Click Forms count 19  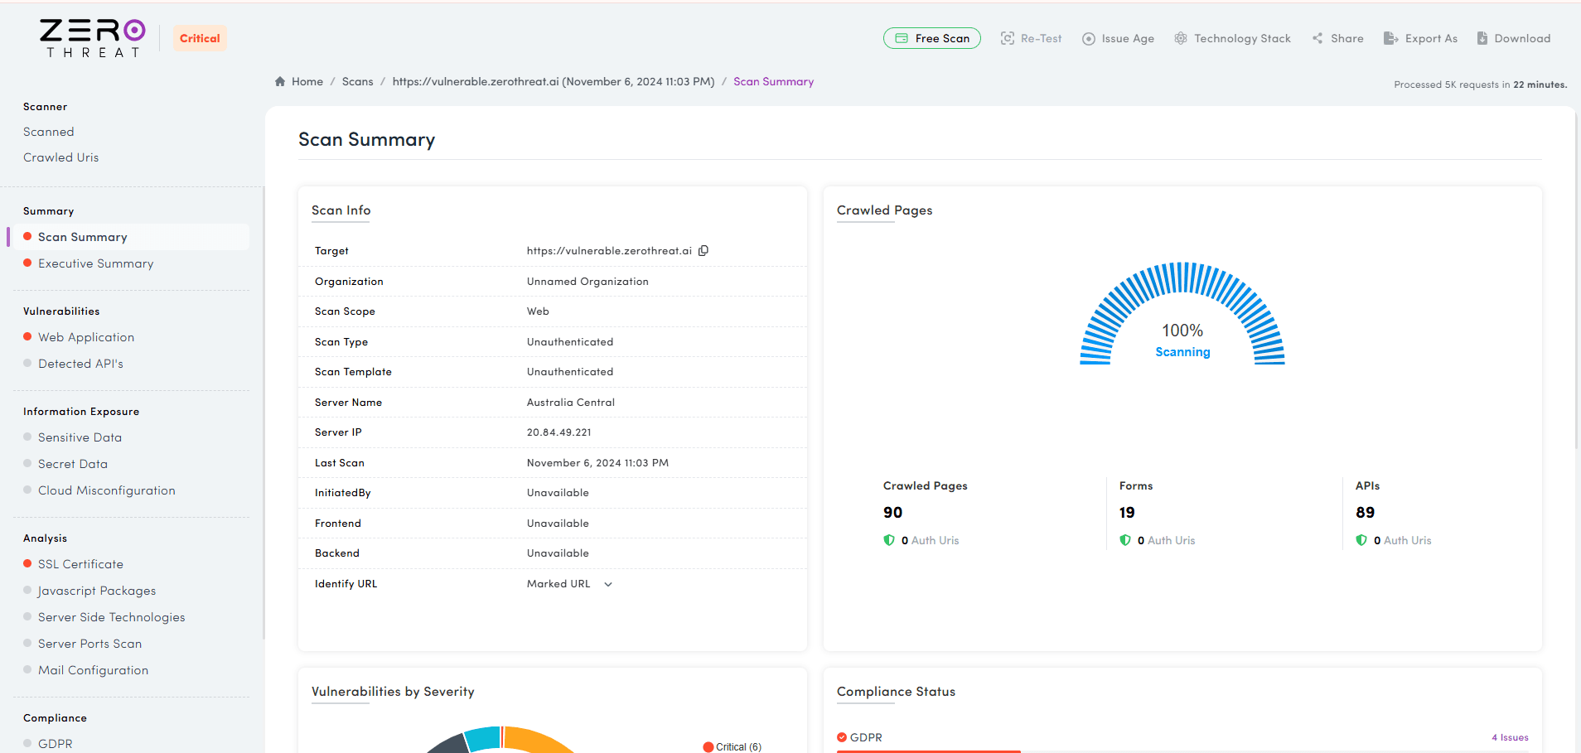point(1127,513)
